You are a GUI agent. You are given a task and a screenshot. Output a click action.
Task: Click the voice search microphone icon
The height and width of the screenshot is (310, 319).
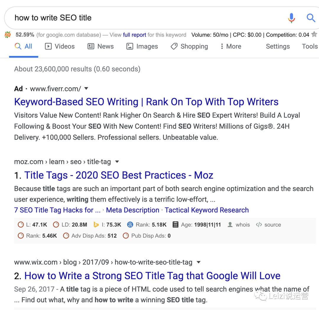[291, 18]
